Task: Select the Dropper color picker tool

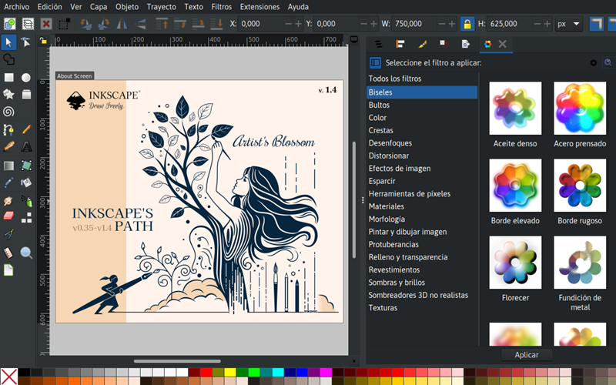Action: (x=8, y=182)
